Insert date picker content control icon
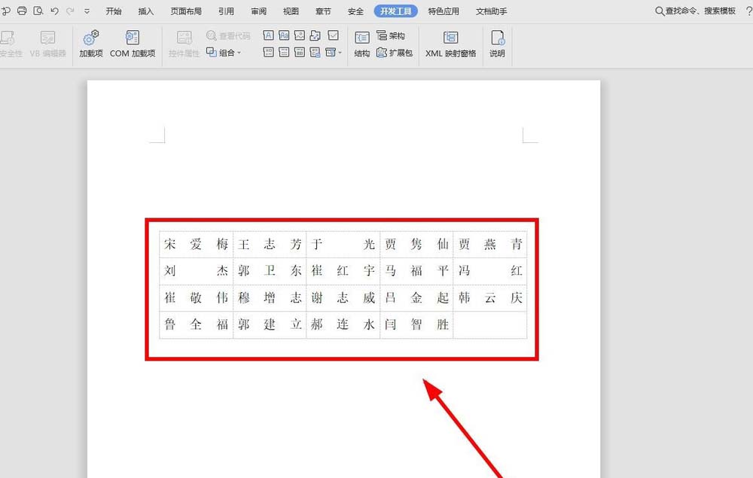 pyautogui.click(x=300, y=52)
